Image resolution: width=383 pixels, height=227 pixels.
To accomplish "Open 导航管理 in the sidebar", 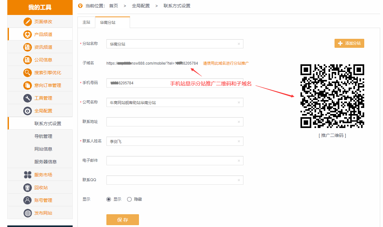I will point(43,136).
